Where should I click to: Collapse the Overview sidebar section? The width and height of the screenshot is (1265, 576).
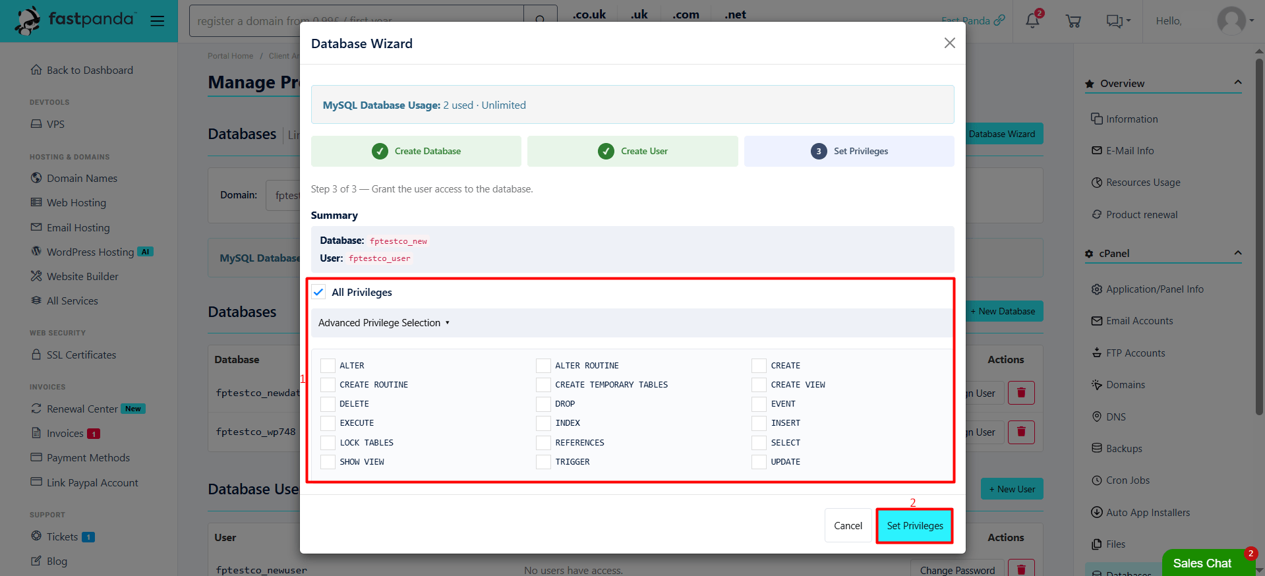pyautogui.click(x=1237, y=83)
